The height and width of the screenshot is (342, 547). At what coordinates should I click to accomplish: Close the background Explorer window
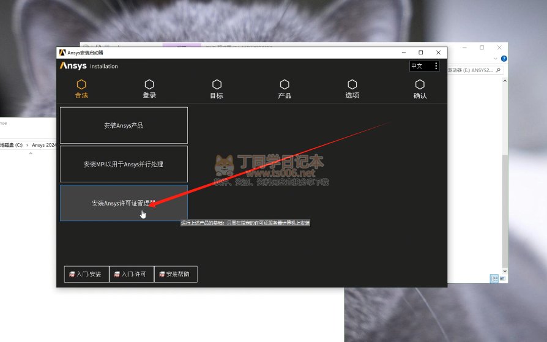(499, 48)
